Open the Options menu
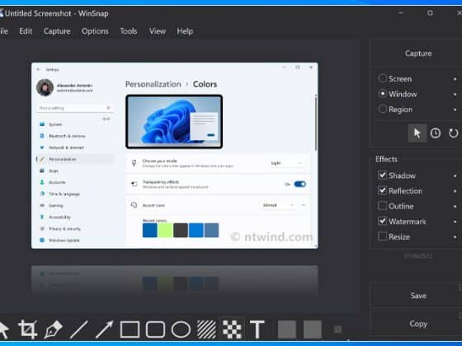 click(95, 31)
